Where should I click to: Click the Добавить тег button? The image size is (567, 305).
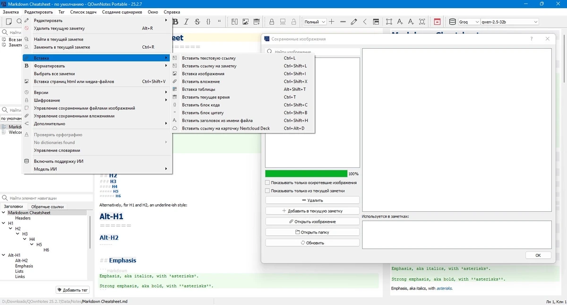point(72,290)
